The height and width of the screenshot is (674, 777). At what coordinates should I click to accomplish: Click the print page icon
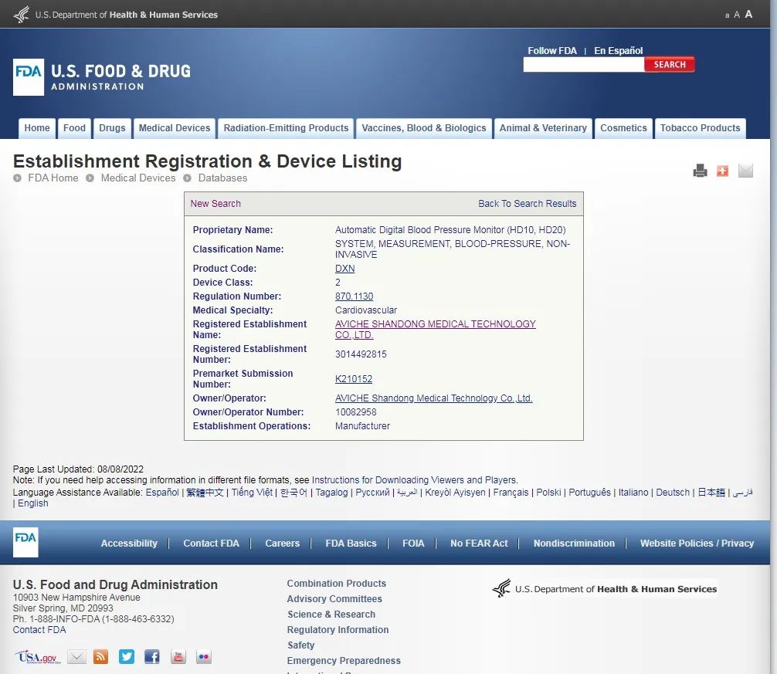700,171
